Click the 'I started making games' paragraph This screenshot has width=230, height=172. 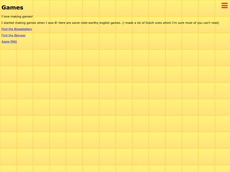pos(110,23)
